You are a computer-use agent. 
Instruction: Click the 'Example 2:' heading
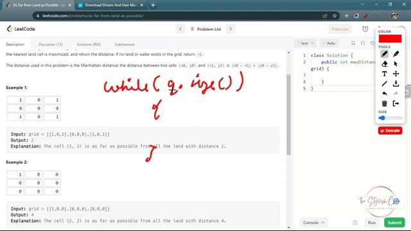17,162
